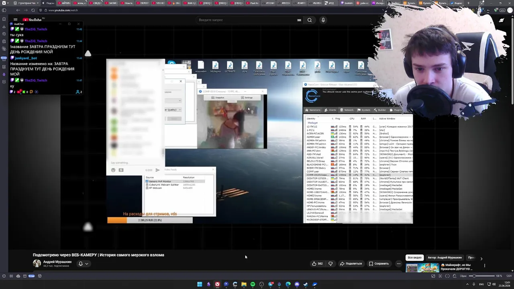514x289 pixels.
Task: Open Spotify from the taskbar
Action: 253,284
